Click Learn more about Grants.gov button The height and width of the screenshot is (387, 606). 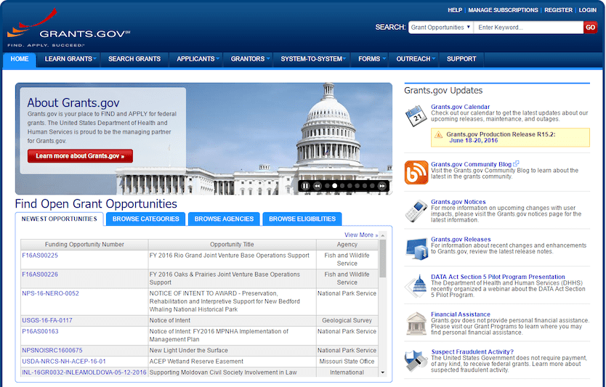[80, 156]
